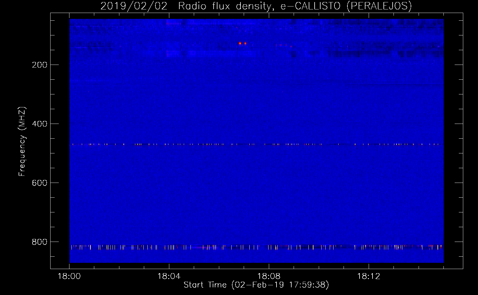Screen dimensions: 478x295
Task: Click the 600 MHz frequency axis label
Action: (x=40, y=183)
